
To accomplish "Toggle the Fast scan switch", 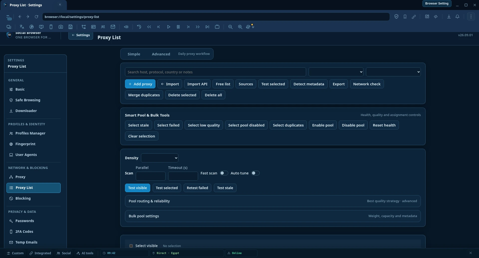I will (x=224, y=173).
